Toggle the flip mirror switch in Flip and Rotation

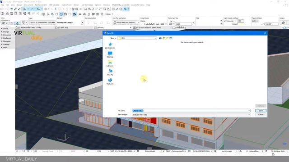click(x=255, y=21)
